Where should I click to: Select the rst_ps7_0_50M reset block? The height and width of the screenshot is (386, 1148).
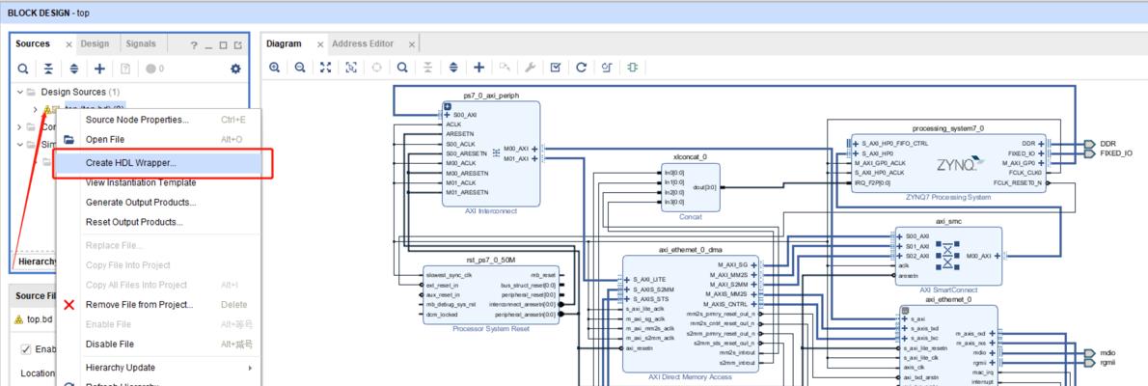[491, 294]
